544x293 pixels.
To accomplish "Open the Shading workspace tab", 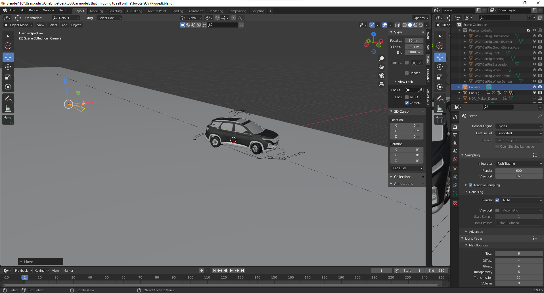I will pyautogui.click(x=177, y=11).
